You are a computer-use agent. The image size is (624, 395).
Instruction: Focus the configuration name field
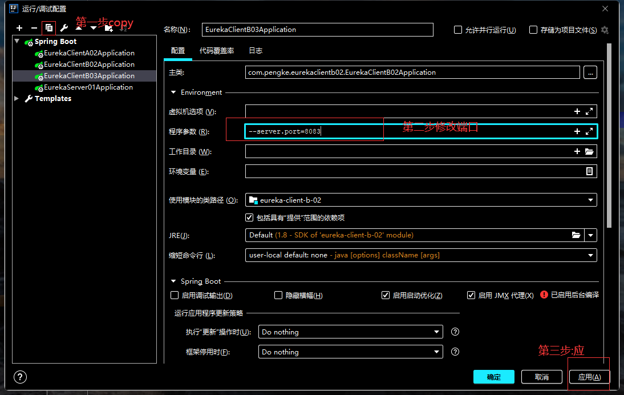point(318,30)
